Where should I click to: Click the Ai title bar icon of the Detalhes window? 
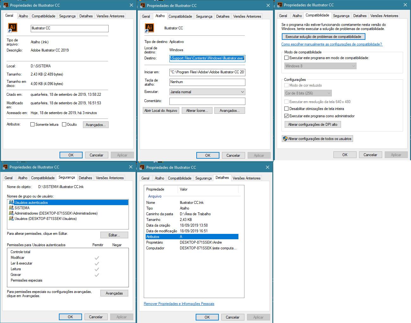click(x=142, y=167)
